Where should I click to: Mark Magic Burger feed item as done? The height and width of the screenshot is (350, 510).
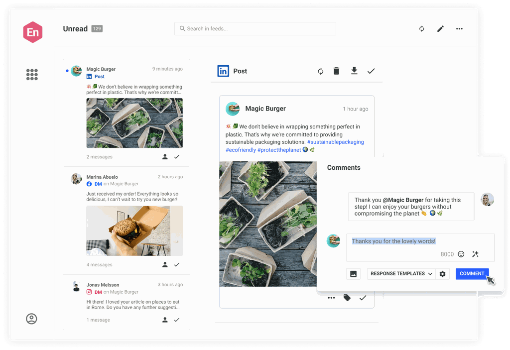tap(176, 157)
